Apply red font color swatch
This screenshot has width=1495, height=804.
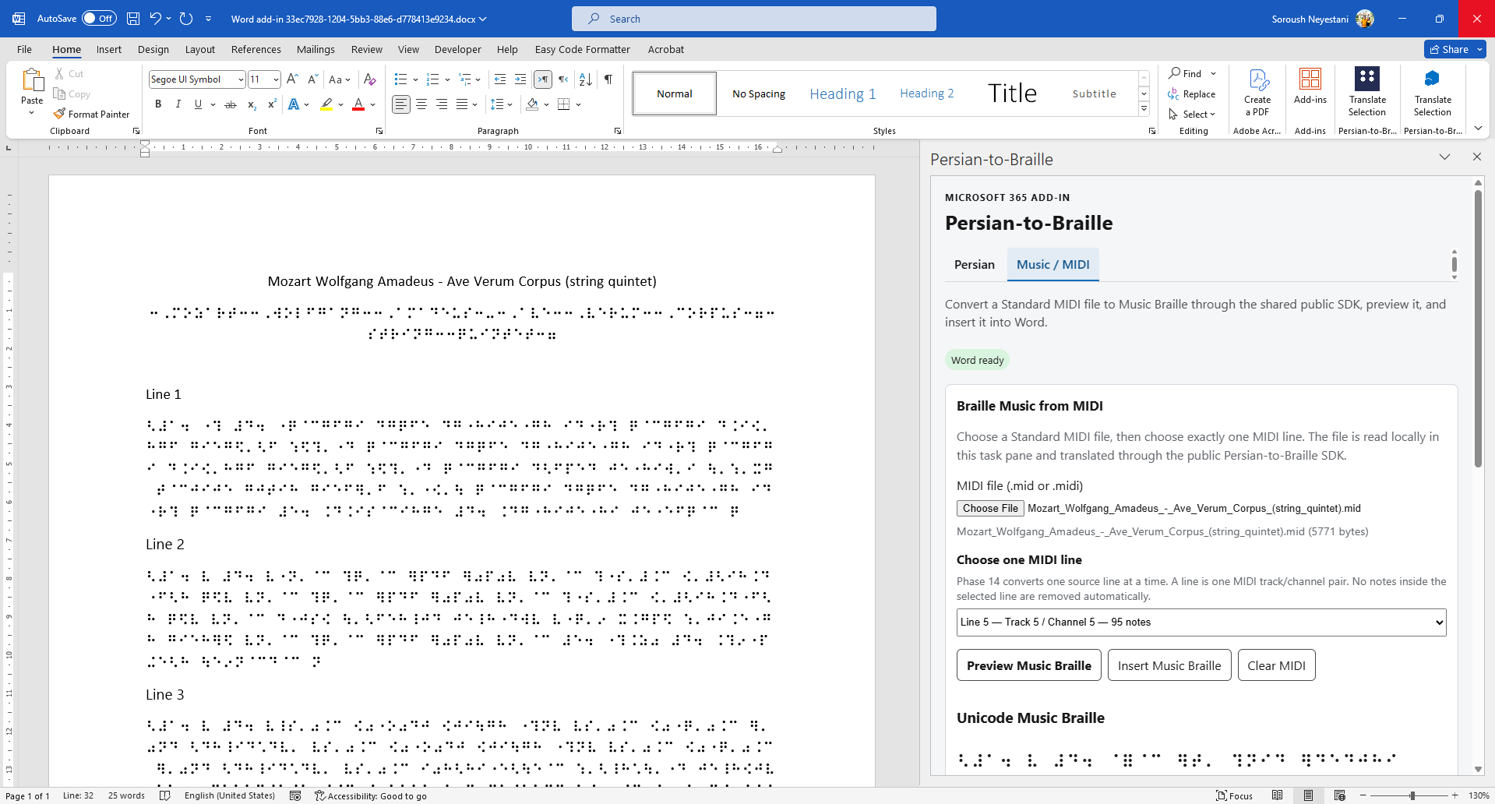pos(358,104)
